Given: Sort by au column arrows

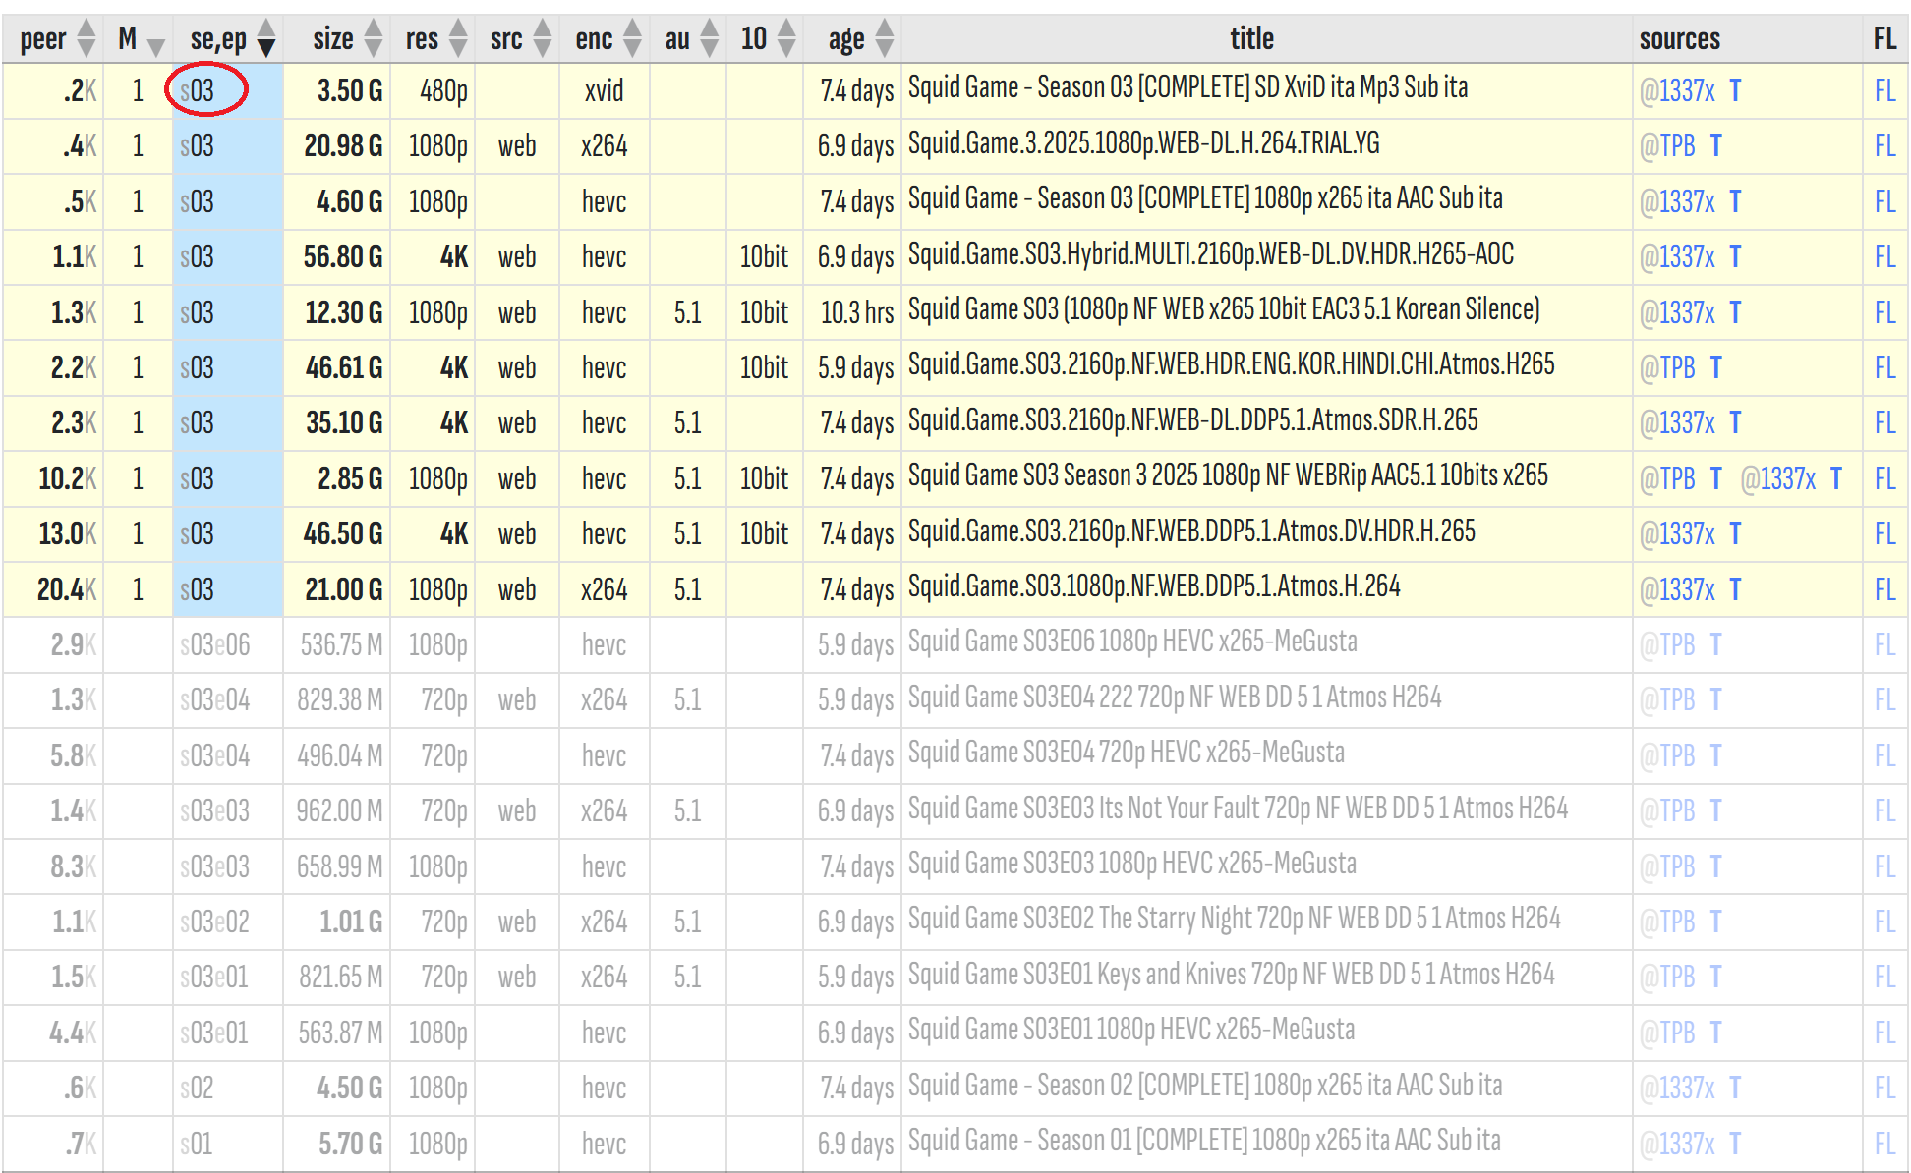Looking at the screenshot, I should pos(710,39).
